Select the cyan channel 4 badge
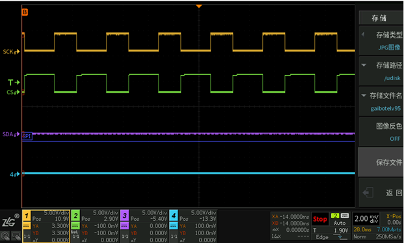This screenshot has width=404, height=243. tap(174, 216)
